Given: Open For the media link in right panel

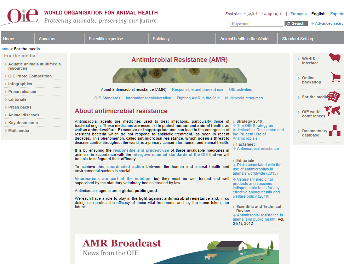Looking at the screenshot, I should pyautogui.click(x=315, y=97).
